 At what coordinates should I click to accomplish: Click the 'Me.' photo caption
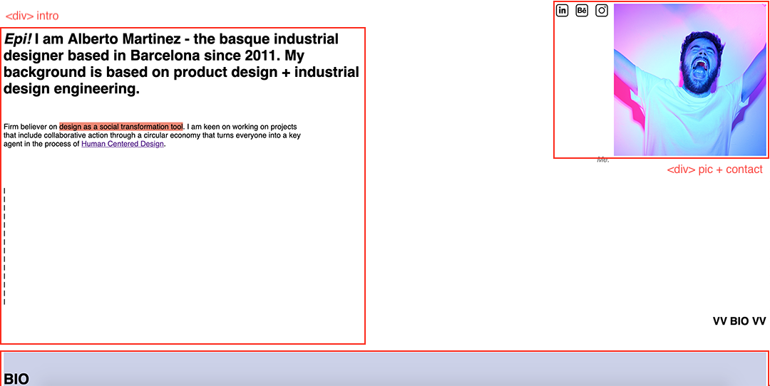pos(603,160)
